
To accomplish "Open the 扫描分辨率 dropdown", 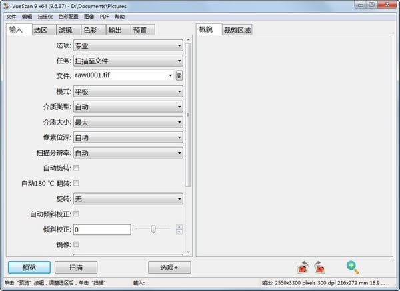I will [128, 153].
